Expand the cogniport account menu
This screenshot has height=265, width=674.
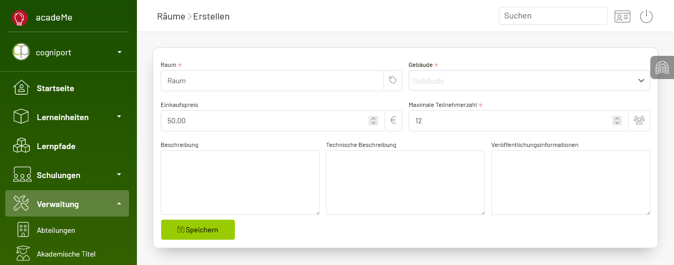(x=120, y=52)
